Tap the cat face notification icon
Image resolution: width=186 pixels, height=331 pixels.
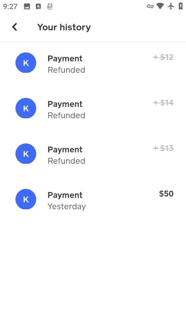coord(50,7)
